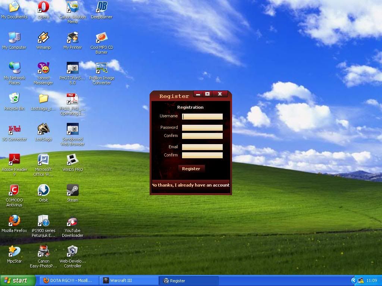Image resolution: width=382 pixels, height=286 pixels.
Task: Maximize the Register window
Action: [x=207, y=94]
